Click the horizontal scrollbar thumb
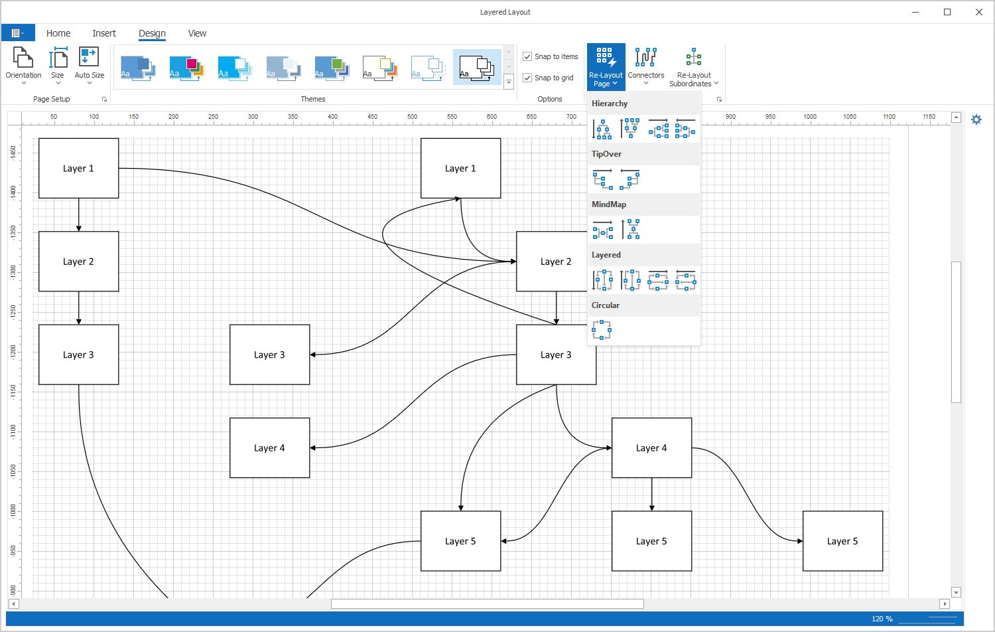The height and width of the screenshot is (632, 995). pyautogui.click(x=487, y=603)
